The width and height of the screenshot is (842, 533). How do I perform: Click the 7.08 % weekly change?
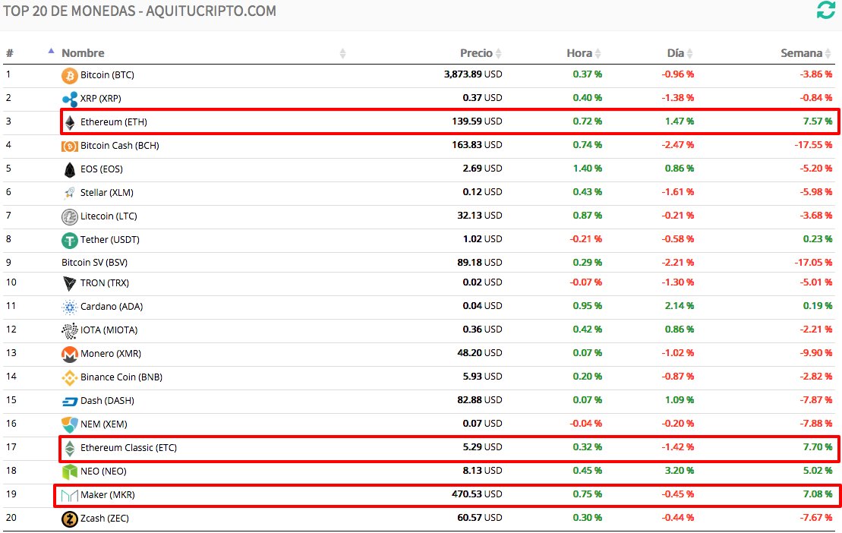coord(817,494)
